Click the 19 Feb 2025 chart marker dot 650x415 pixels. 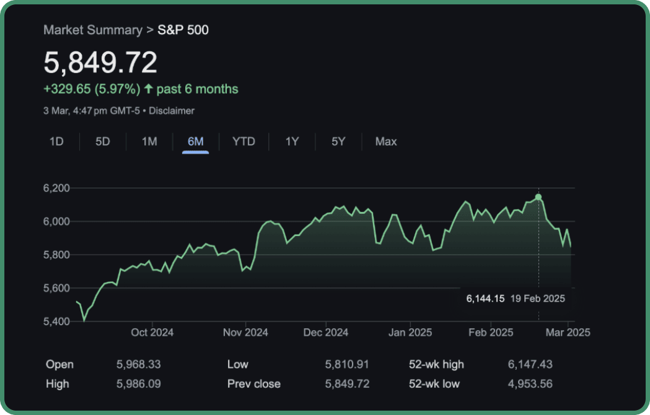pos(538,197)
